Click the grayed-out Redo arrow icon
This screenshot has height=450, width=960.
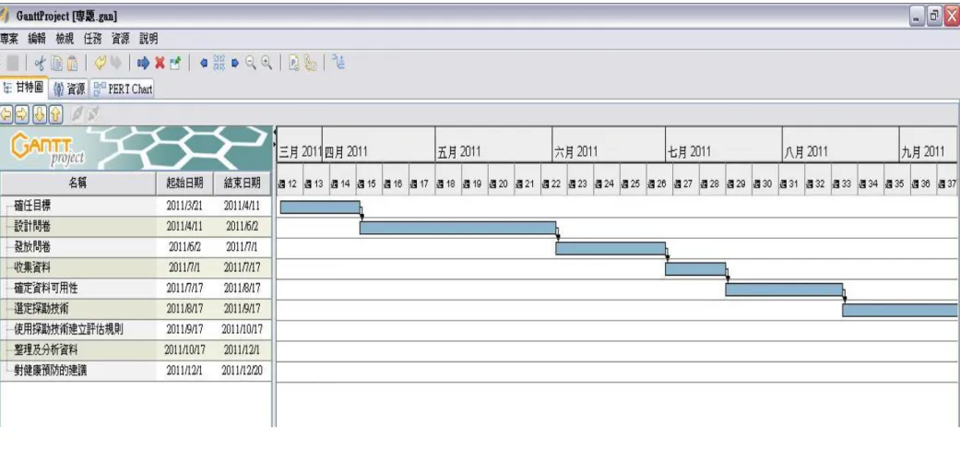coord(115,63)
